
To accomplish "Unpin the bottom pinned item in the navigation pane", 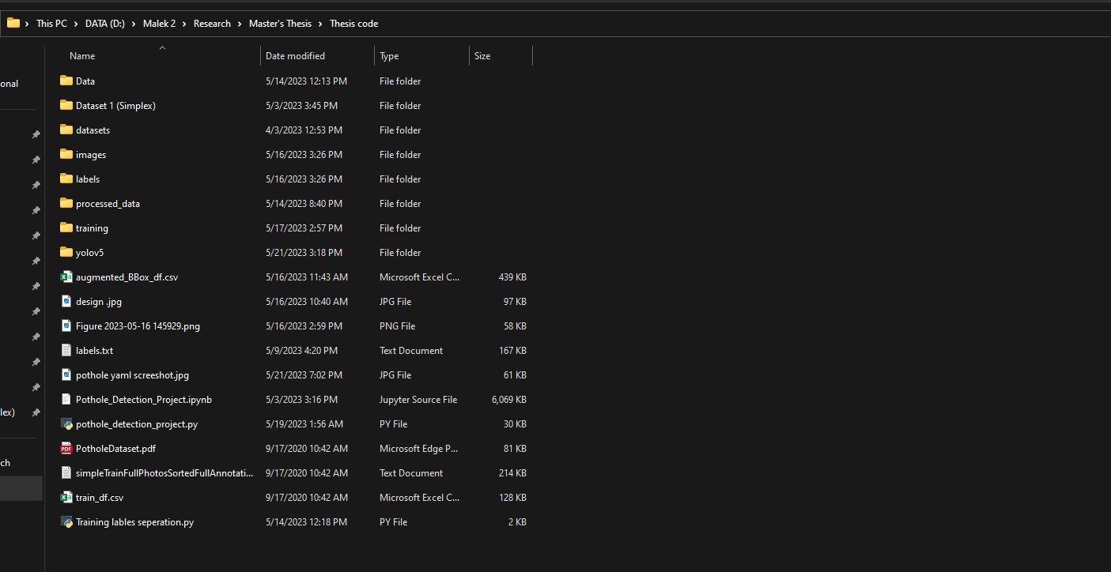I will pyautogui.click(x=35, y=412).
